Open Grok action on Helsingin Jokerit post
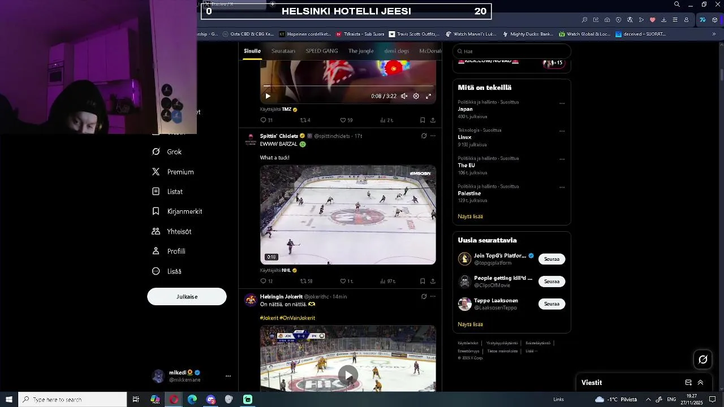 (424, 296)
